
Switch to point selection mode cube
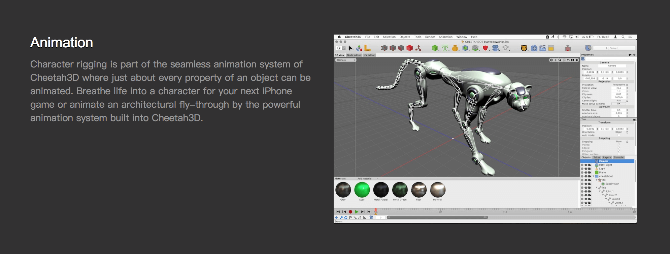pyautogui.click(x=384, y=48)
